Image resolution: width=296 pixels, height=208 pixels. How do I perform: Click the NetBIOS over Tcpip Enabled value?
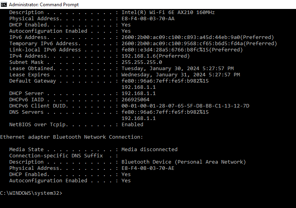132,124
